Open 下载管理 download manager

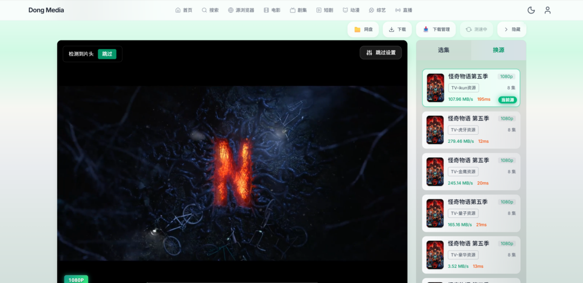436,29
